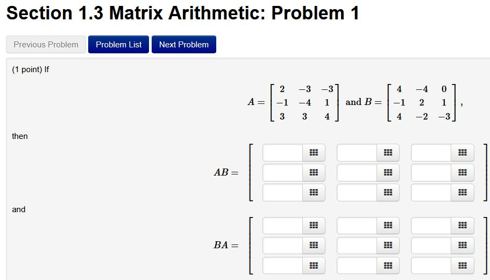Focus BA matrix row 2 column 2 field
Screen dimensions: 490x280
357,245
